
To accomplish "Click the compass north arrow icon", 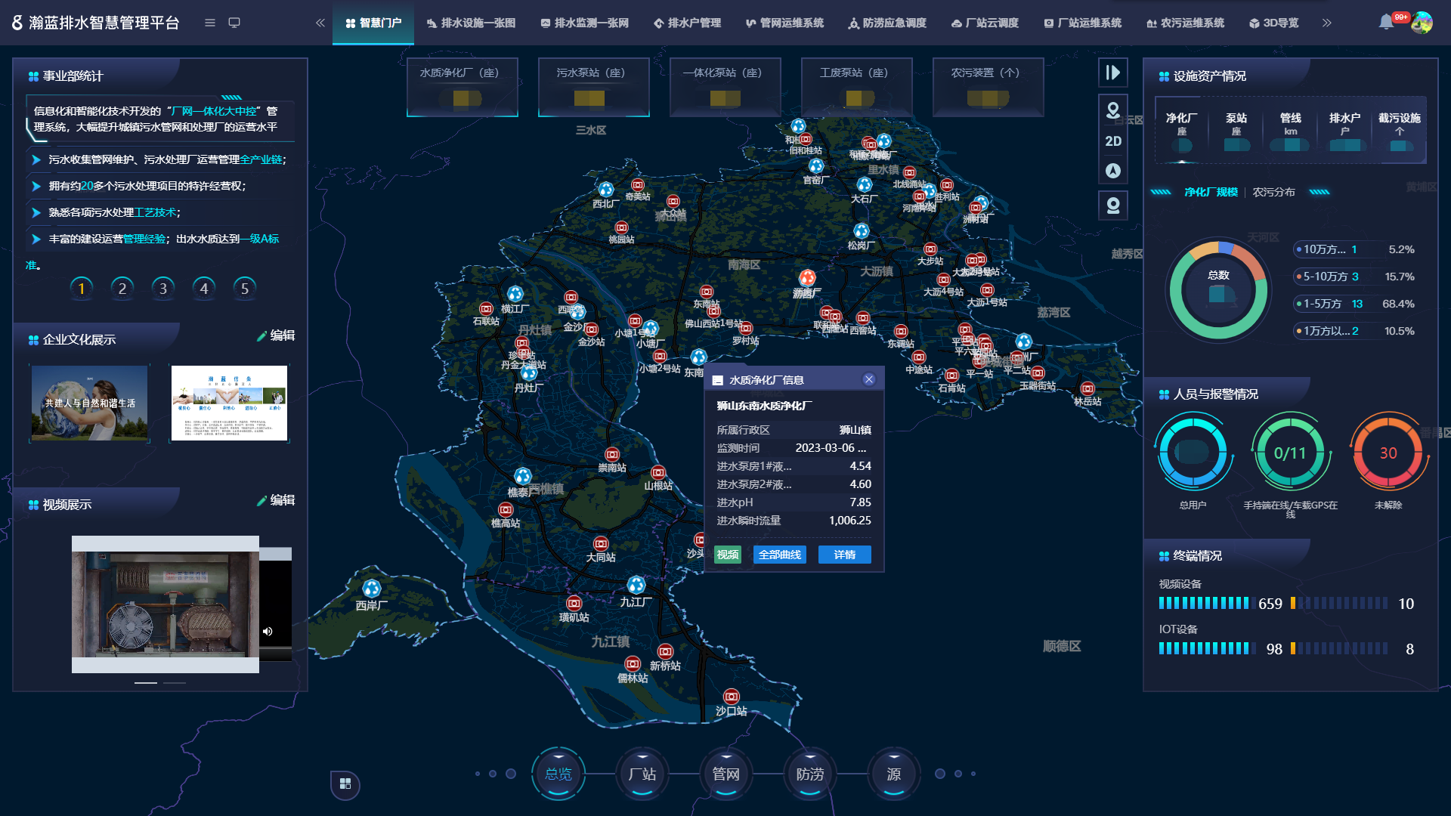I will click(x=1112, y=171).
